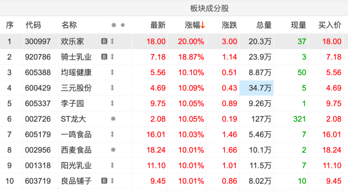Sort by 代码 column header
The width and height of the screenshot is (348, 192).
pos(33,25)
